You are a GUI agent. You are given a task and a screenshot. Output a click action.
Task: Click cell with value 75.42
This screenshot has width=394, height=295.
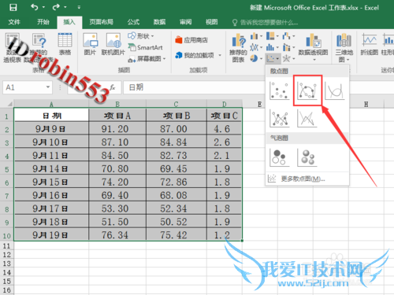point(177,234)
